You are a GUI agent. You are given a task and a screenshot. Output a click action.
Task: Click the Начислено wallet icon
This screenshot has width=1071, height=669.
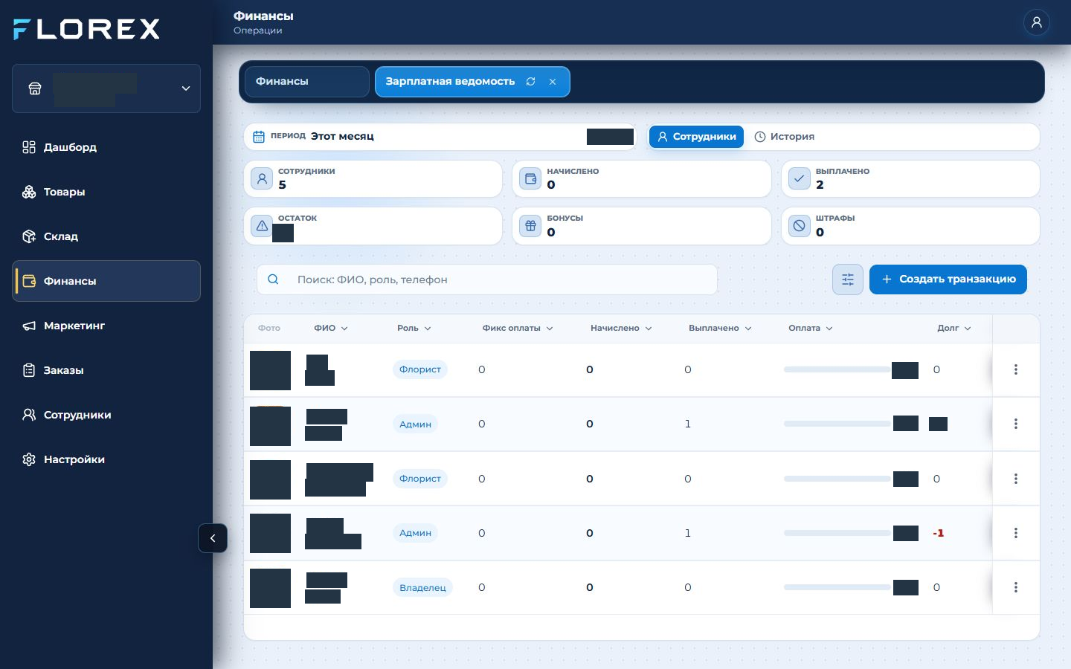530,178
